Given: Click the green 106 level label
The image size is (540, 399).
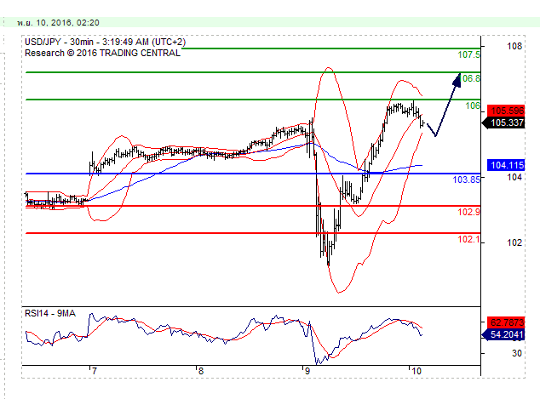Looking at the screenshot, I should point(473,105).
